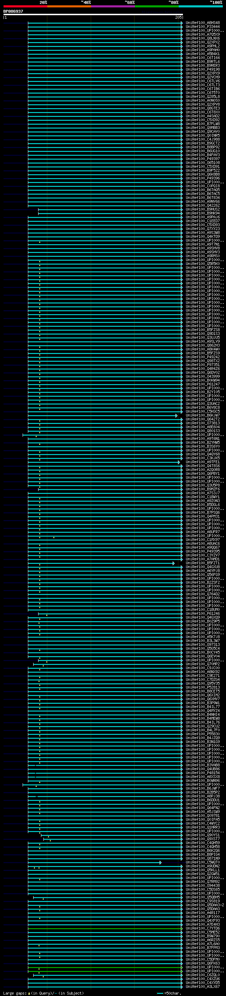Select hit label UniRef100_P48154
The height and width of the screenshot is (996, 226).
pos(203,773)
